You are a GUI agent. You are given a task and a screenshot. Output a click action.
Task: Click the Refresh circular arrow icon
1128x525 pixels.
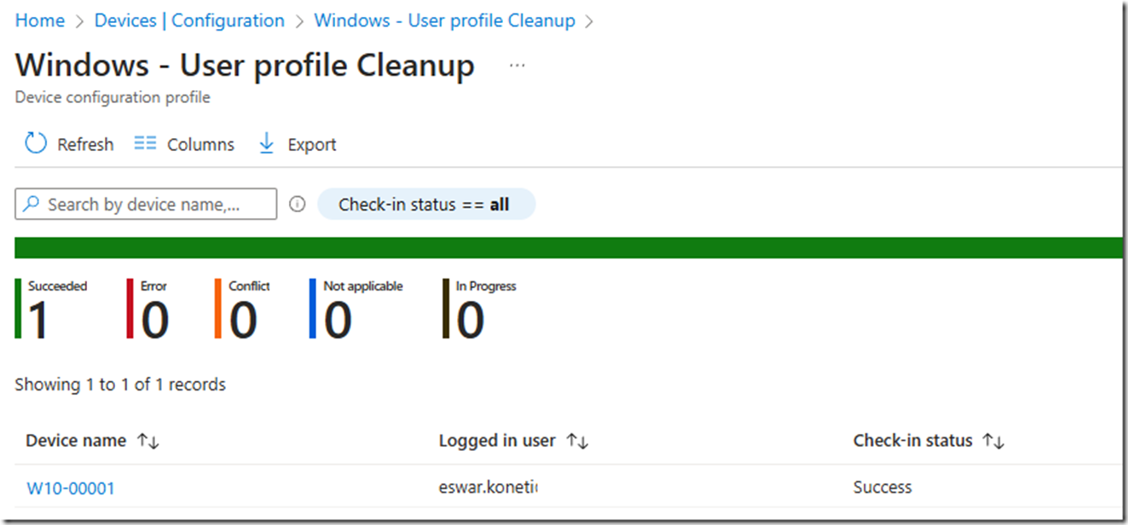(x=36, y=143)
